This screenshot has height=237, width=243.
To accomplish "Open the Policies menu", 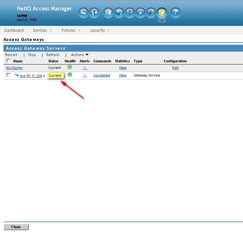I will click(71, 31).
